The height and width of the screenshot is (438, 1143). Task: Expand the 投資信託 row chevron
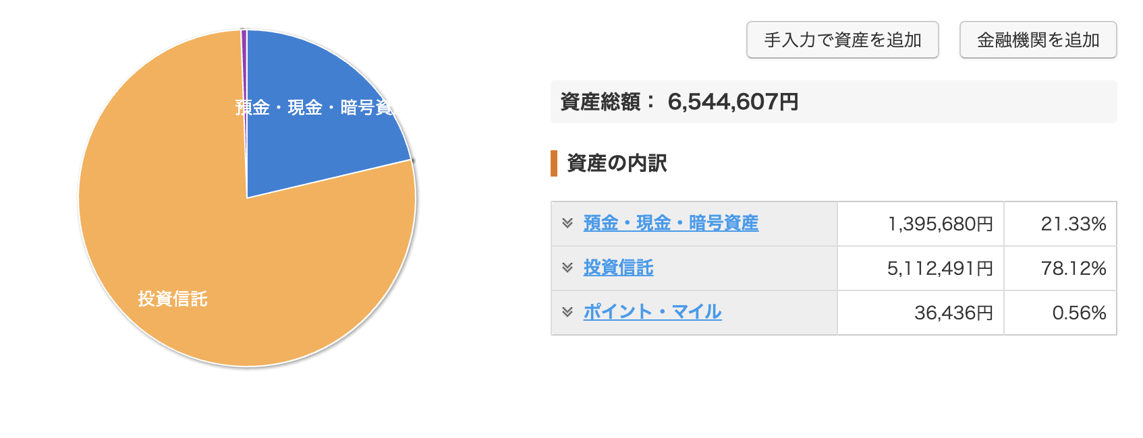pyautogui.click(x=567, y=268)
